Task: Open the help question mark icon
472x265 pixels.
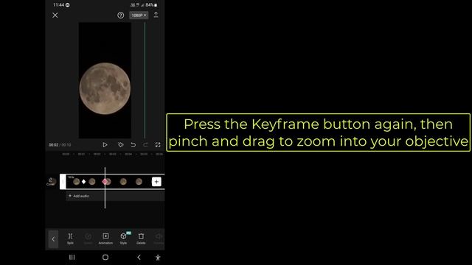Action: pos(120,15)
